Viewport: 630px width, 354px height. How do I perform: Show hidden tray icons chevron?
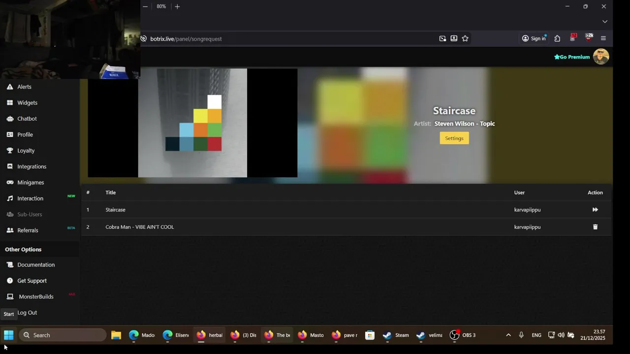coord(508,335)
